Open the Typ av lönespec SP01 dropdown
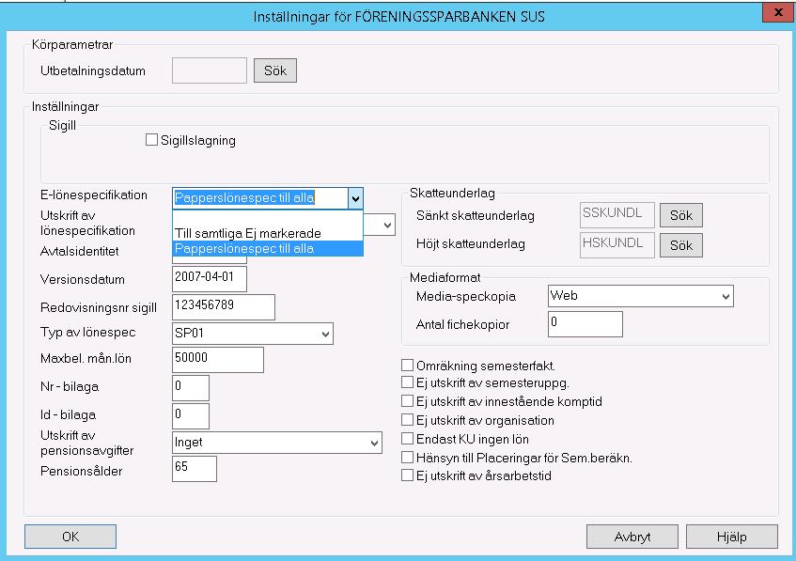This screenshot has height=561, width=796. (326, 334)
